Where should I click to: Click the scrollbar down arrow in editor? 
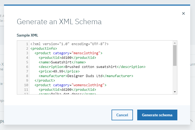(175, 92)
